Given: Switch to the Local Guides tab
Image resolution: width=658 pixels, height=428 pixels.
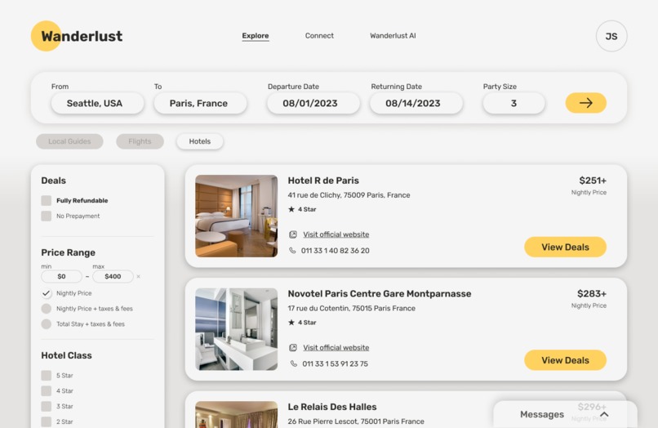Looking at the screenshot, I should pos(69,141).
